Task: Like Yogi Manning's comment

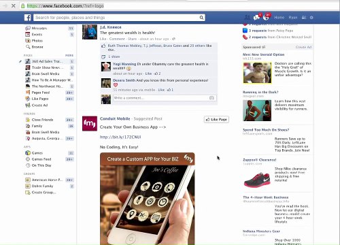Action: [x=148, y=73]
